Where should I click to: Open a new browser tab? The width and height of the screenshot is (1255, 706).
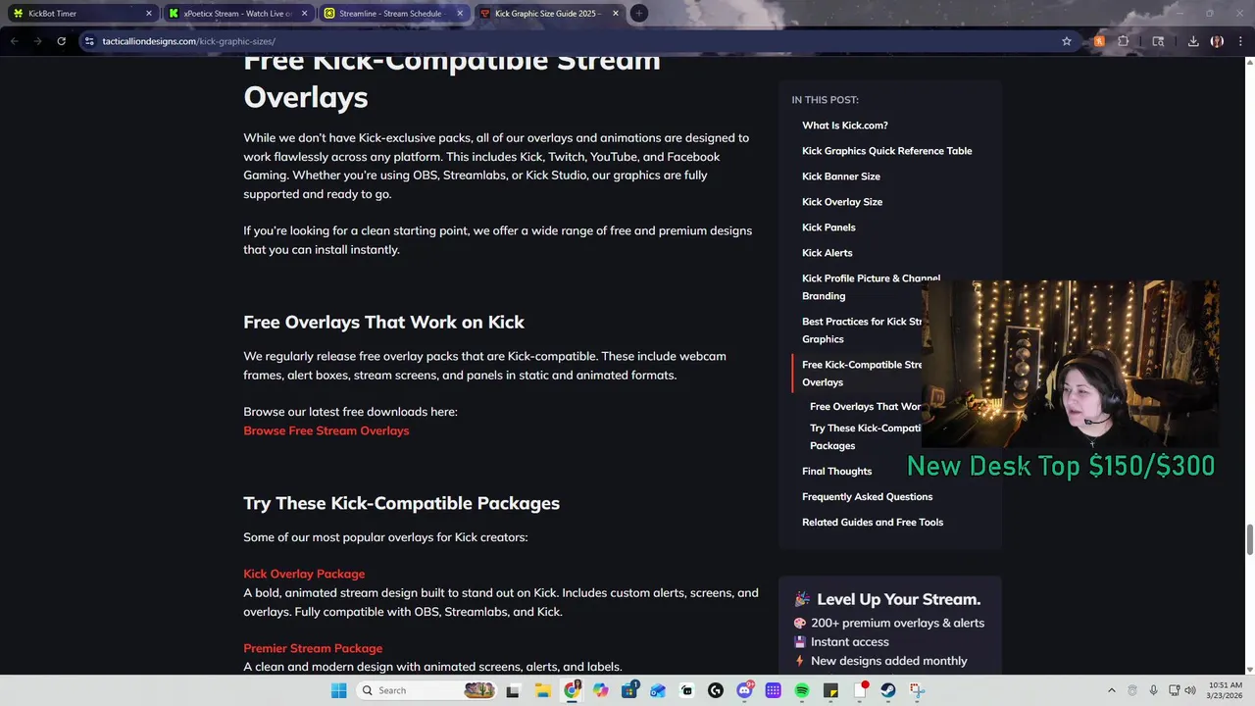pyautogui.click(x=638, y=13)
